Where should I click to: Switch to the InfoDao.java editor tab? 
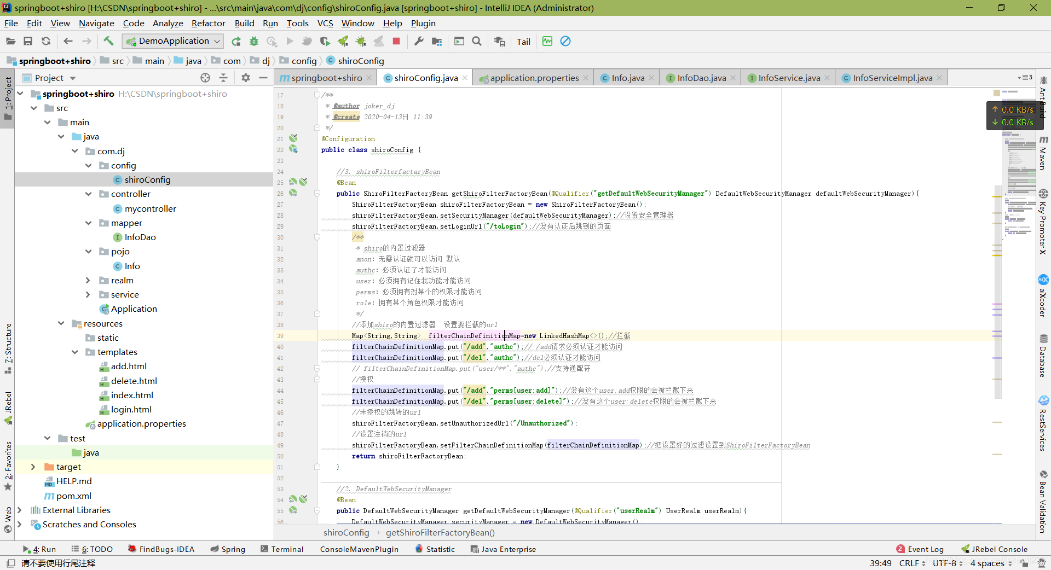701,78
